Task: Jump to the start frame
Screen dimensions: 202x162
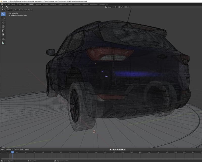Action: coord(113,149)
